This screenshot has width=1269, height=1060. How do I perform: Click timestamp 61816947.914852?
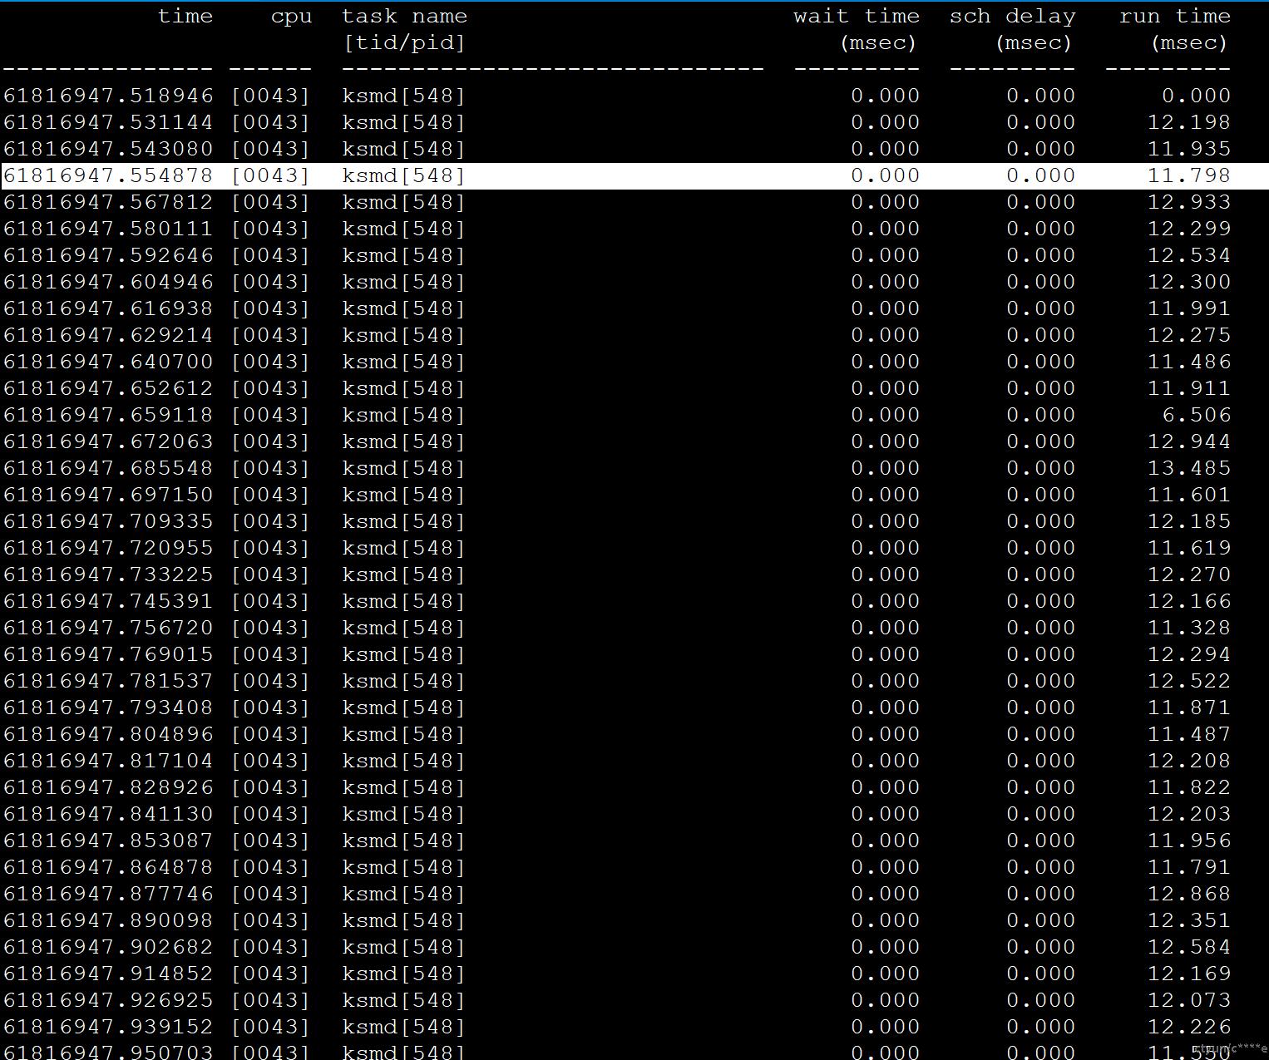(108, 974)
